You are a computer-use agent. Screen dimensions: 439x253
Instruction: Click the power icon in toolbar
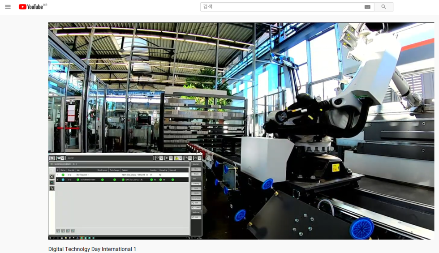tap(196, 158)
